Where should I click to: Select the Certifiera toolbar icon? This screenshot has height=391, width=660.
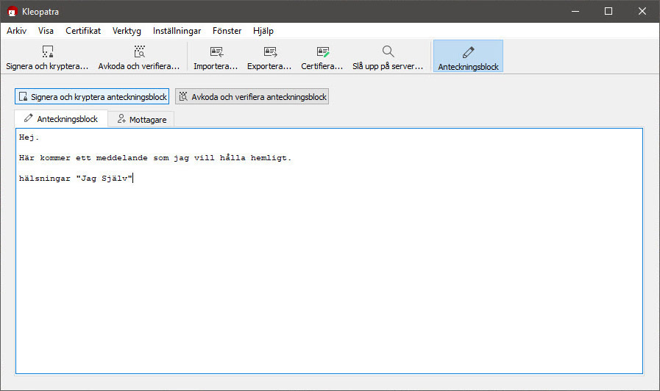coord(322,52)
